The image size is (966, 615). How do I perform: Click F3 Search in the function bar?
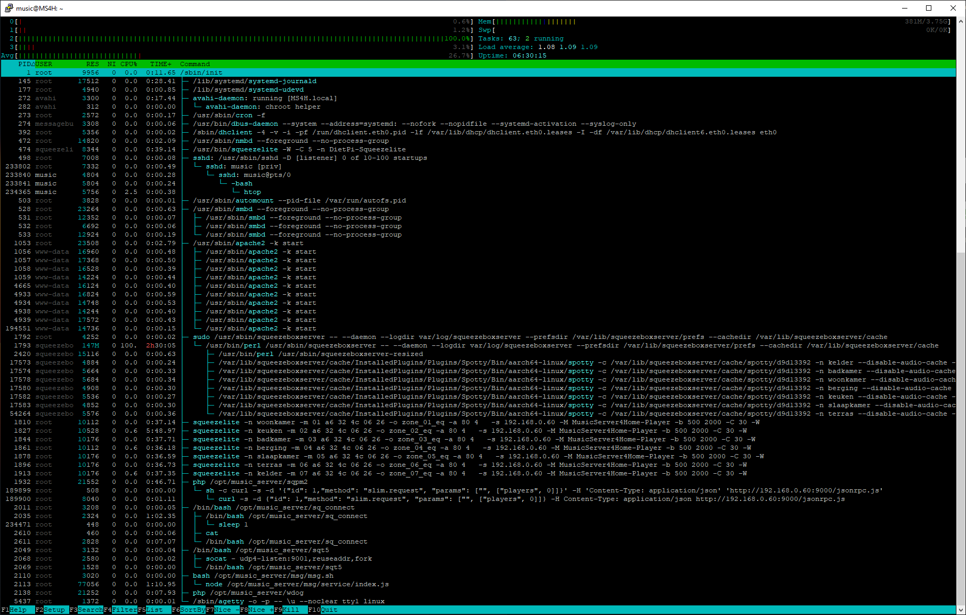click(90, 610)
